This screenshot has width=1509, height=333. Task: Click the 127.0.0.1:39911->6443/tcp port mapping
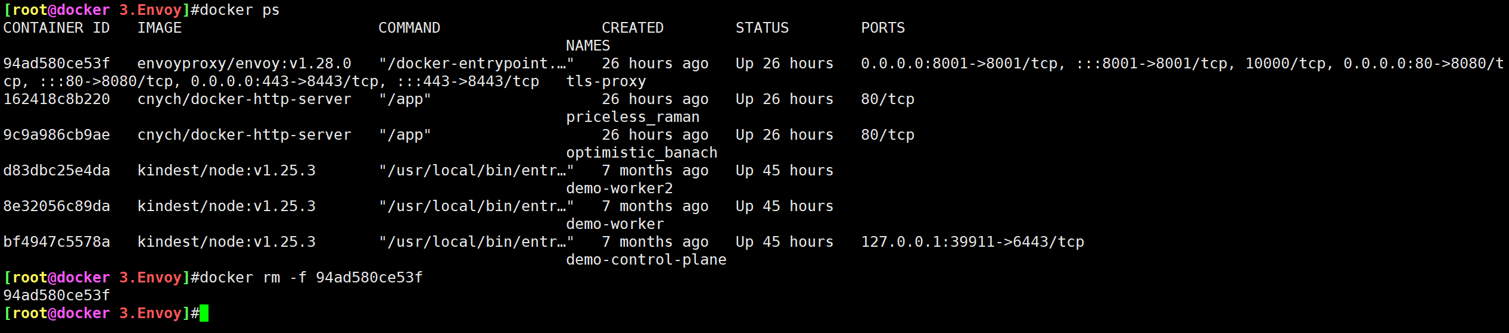(972, 242)
